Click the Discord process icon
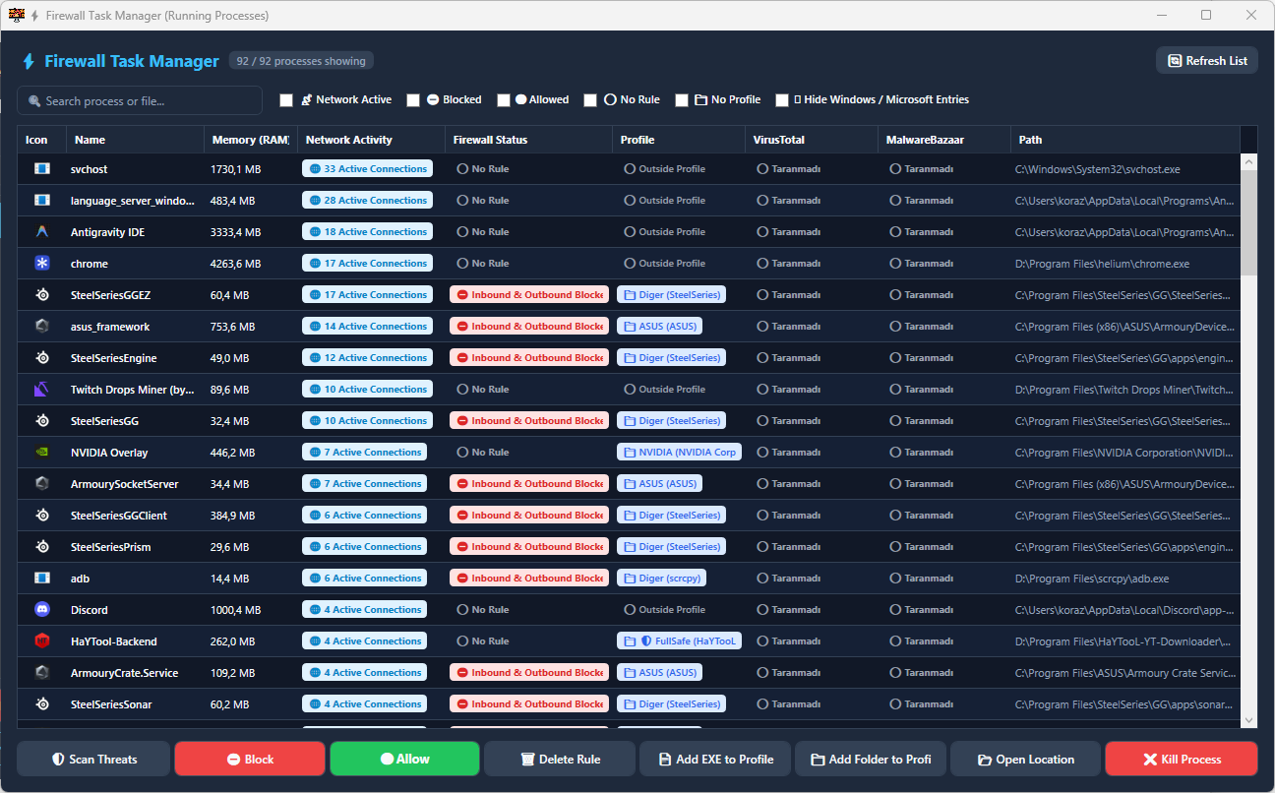This screenshot has width=1275, height=793. tap(42, 610)
